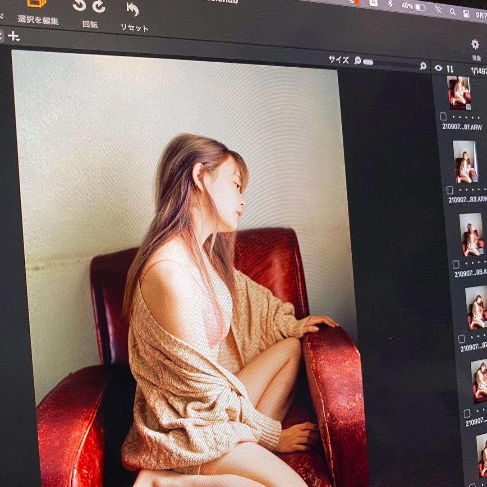Tick the checkbox for 210907...85 thumbnail

(x=456, y=264)
